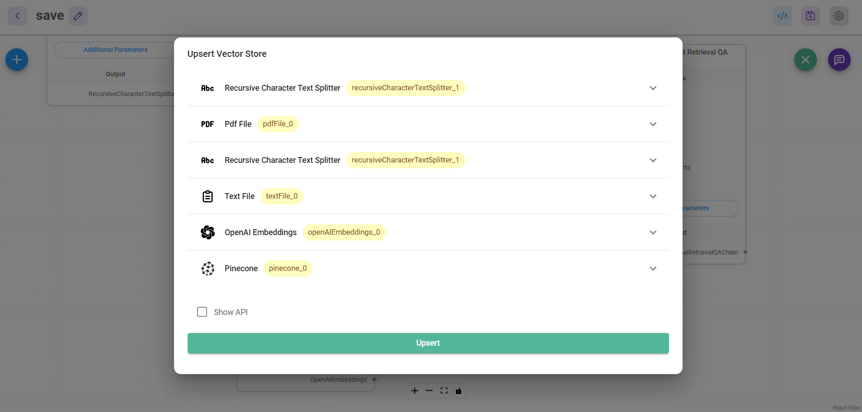Open the API code icon

point(782,16)
